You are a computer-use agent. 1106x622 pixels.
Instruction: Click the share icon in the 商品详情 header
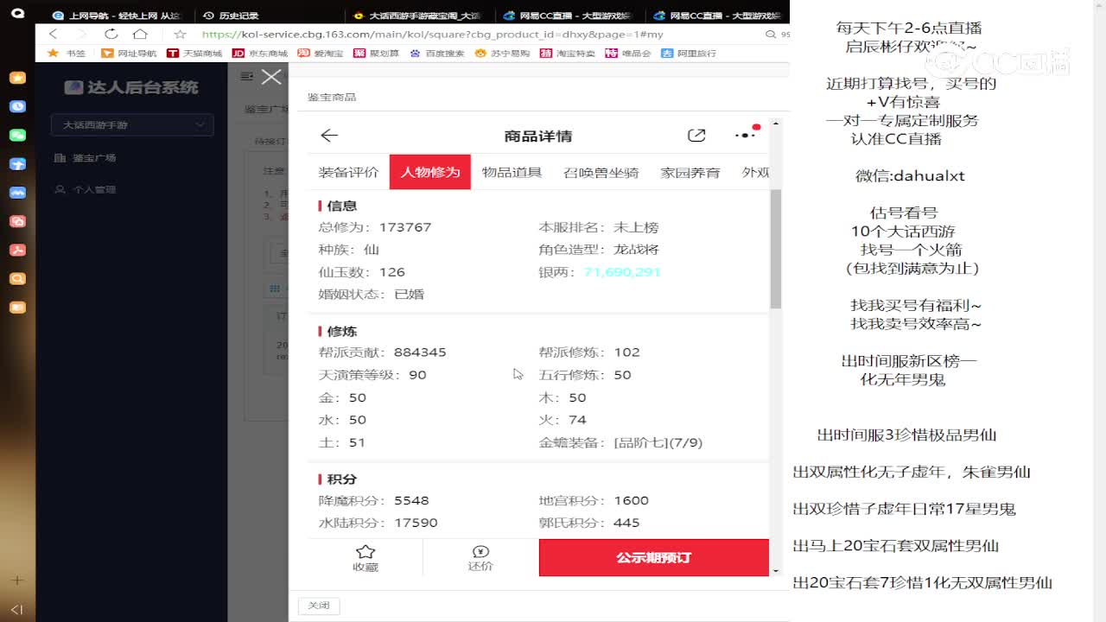pyautogui.click(x=696, y=135)
